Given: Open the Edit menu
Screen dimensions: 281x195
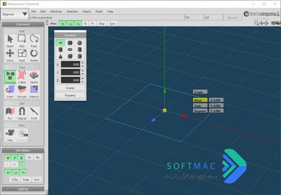Looking at the screenshot, I should tap(43, 12).
